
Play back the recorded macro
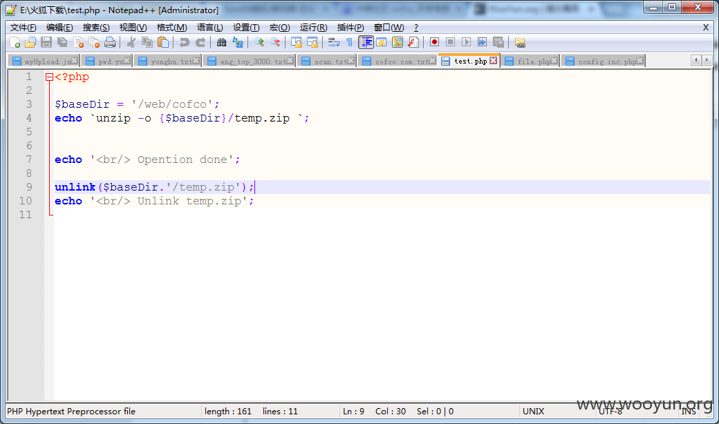click(467, 42)
